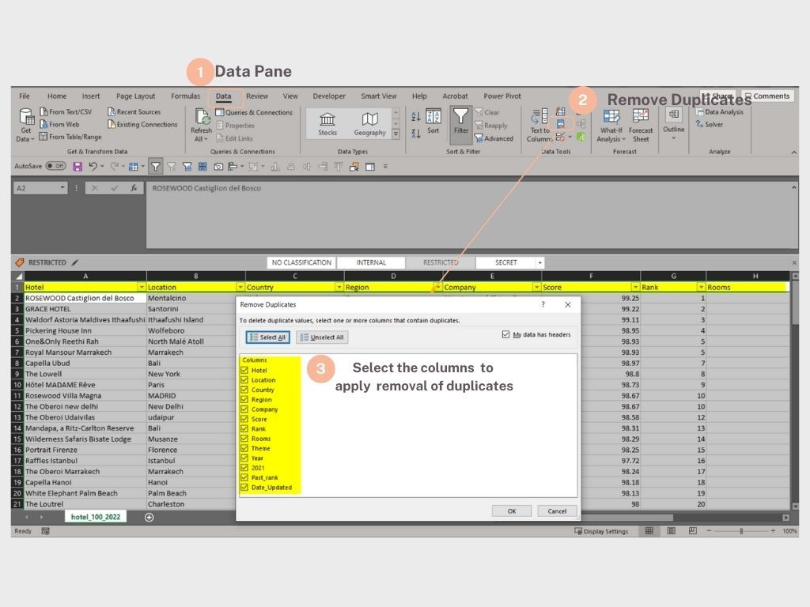This screenshot has height=607, width=810.
Task: Adjust the zoom slider handle
Action: coord(741,530)
